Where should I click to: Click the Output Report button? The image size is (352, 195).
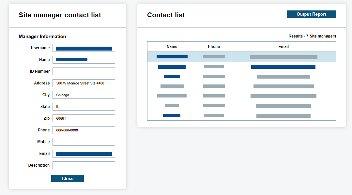coord(311,14)
